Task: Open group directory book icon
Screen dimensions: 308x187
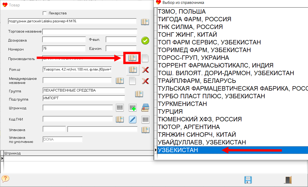Action: [x=139, y=94]
